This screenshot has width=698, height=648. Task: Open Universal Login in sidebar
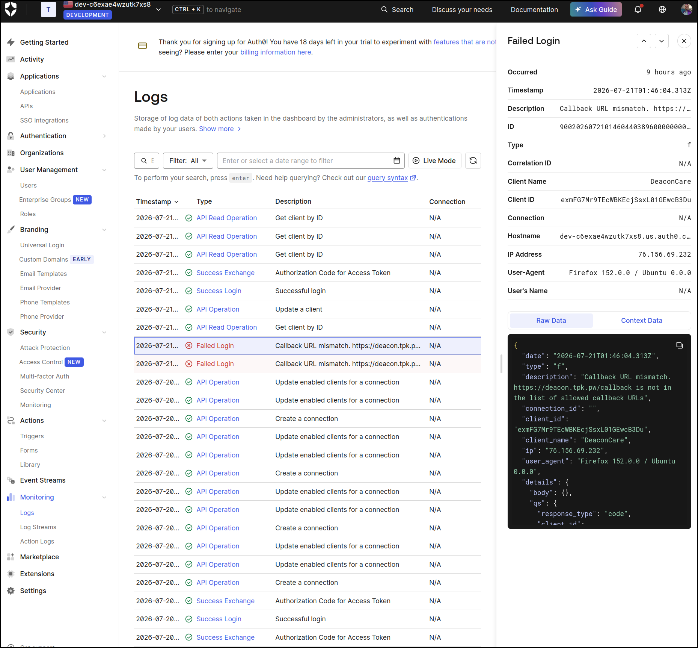(42, 245)
